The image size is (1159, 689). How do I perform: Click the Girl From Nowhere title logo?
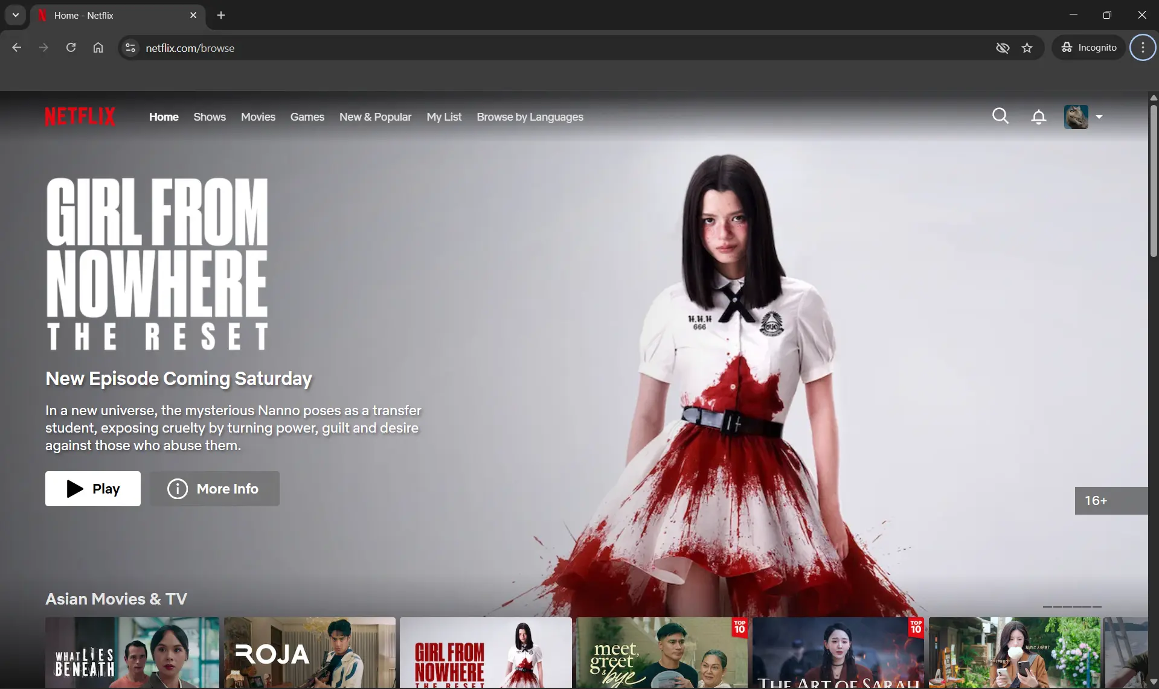tap(157, 264)
